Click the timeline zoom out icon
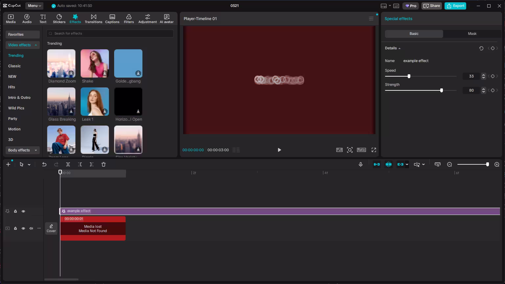The image size is (505, 284). 449,164
